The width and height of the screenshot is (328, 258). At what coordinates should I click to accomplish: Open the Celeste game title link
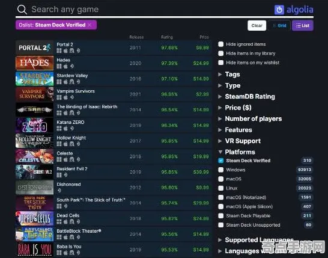(65, 153)
